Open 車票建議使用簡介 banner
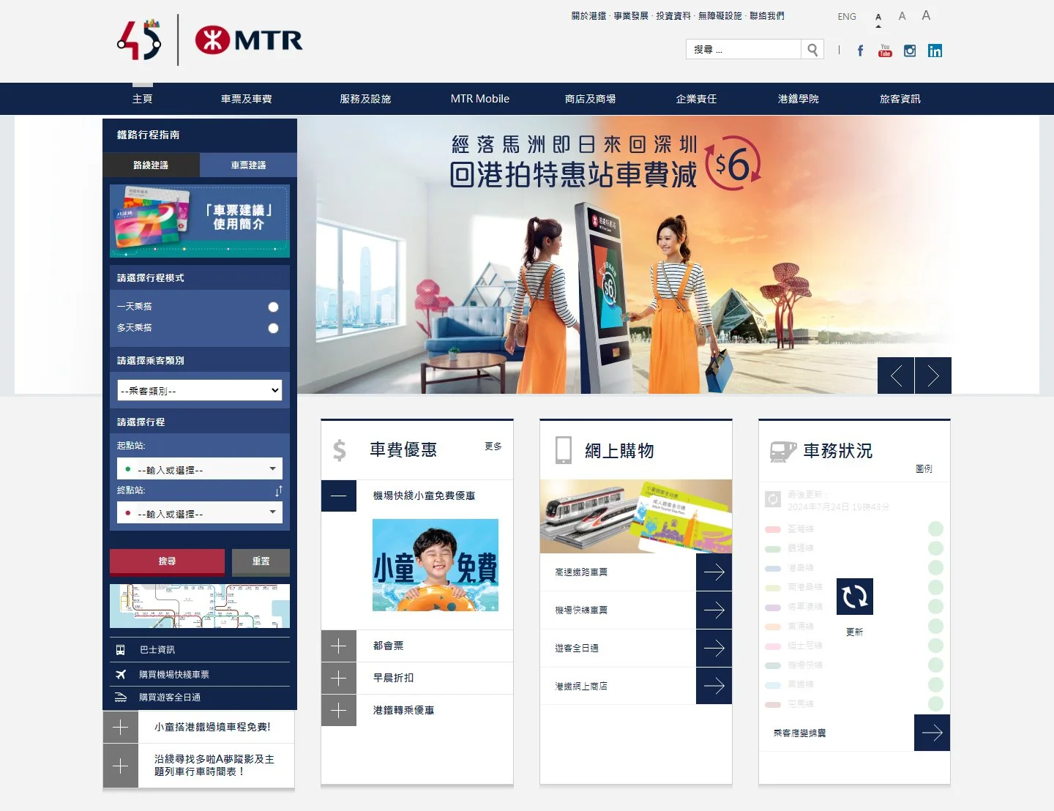Image resolution: width=1054 pixels, height=811 pixels. pyautogui.click(x=200, y=220)
